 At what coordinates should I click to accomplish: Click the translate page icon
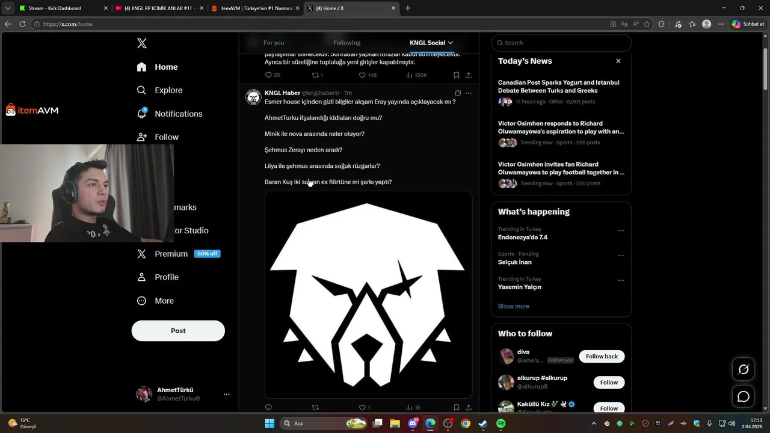[x=624, y=24]
